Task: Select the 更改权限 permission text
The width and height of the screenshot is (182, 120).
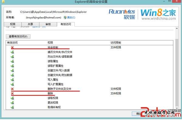Action: click(x=53, y=103)
